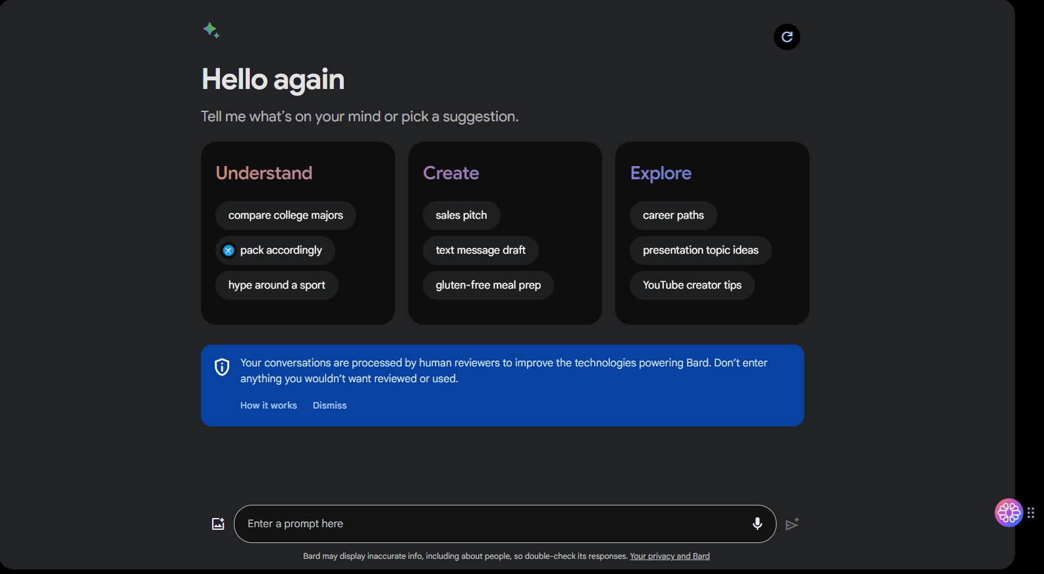Activate the microphone voice input icon

pyautogui.click(x=757, y=523)
